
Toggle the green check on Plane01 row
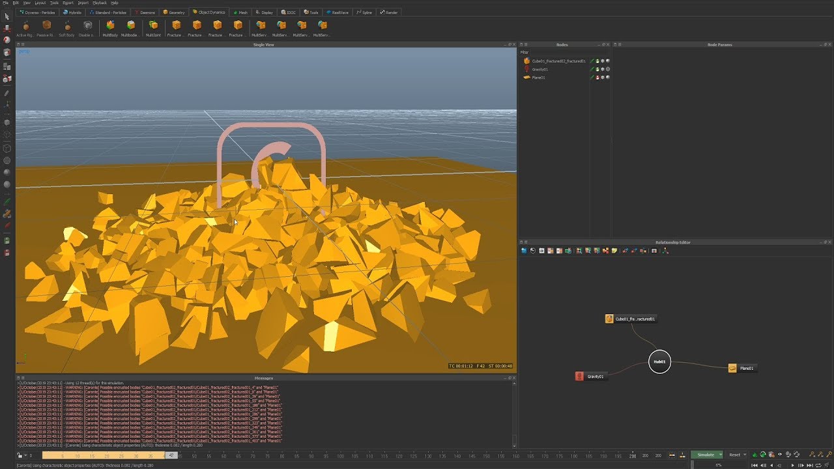592,78
